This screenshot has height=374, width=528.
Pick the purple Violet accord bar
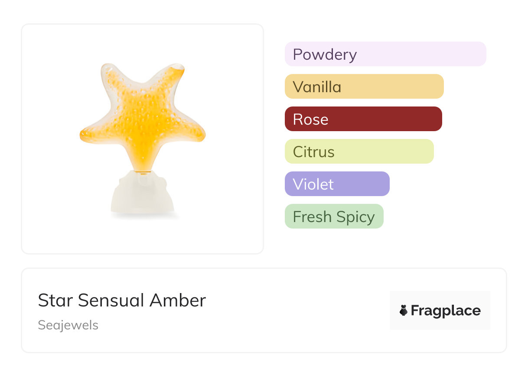point(337,184)
